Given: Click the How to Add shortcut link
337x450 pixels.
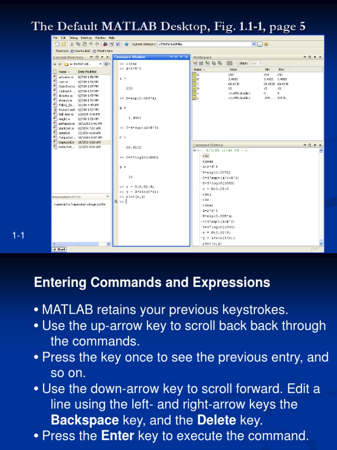Looking at the screenshot, I should point(80,51).
